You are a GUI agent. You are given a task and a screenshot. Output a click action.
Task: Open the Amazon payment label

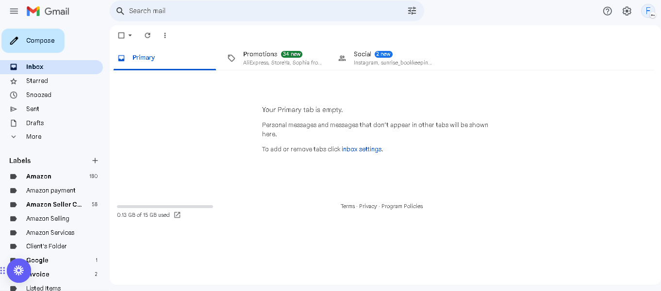click(x=51, y=191)
